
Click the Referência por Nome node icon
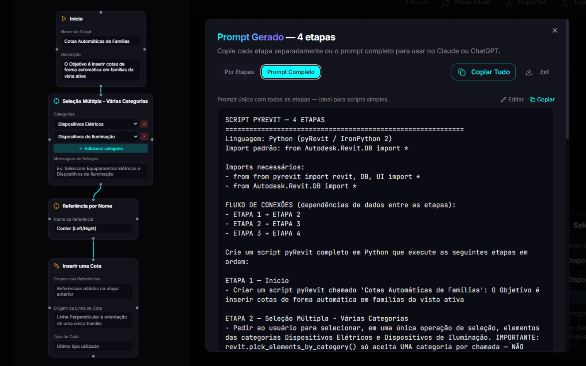[x=56, y=206]
